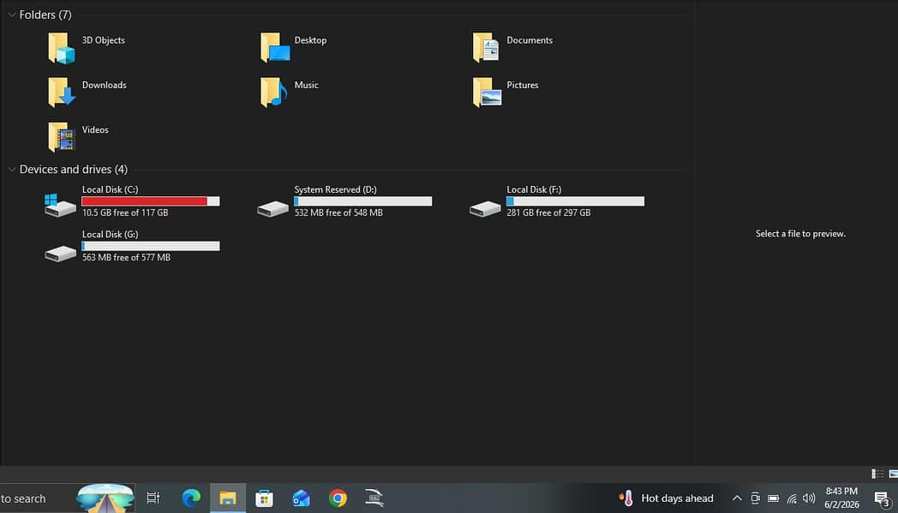Click the Local Disk (F:) capacity bar

click(576, 201)
